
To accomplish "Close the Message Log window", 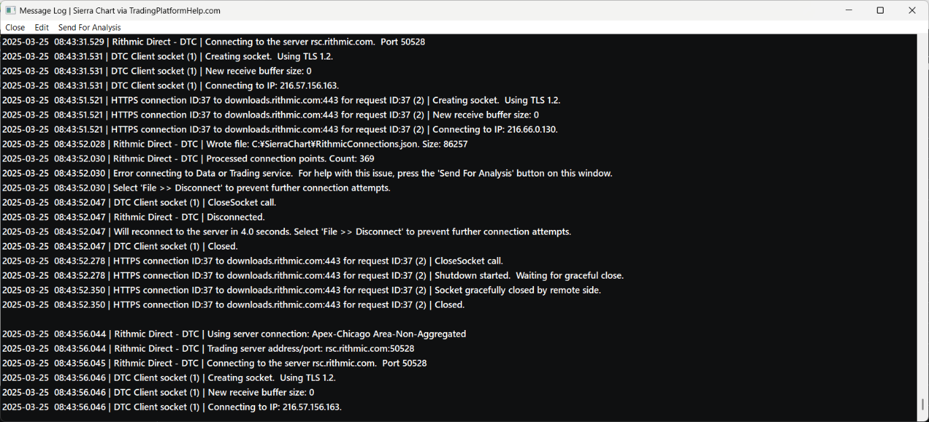I will pyautogui.click(x=911, y=10).
